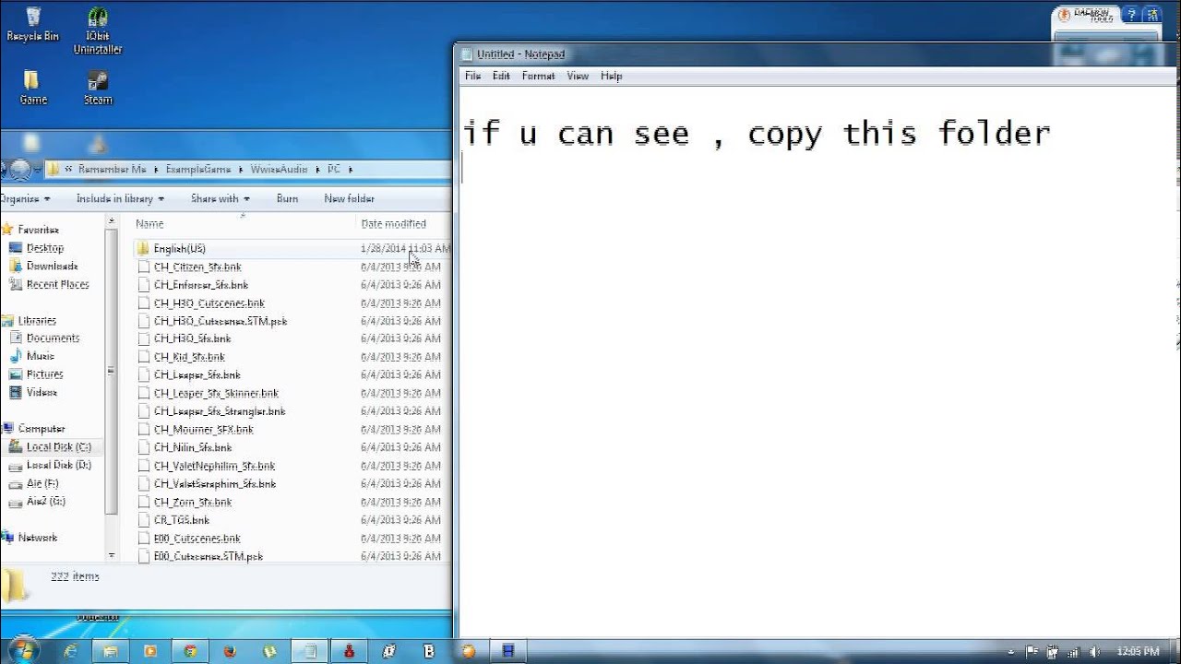Open the Recycle Bin desktop icon
The width and height of the screenshot is (1181, 664).
tap(32, 24)
